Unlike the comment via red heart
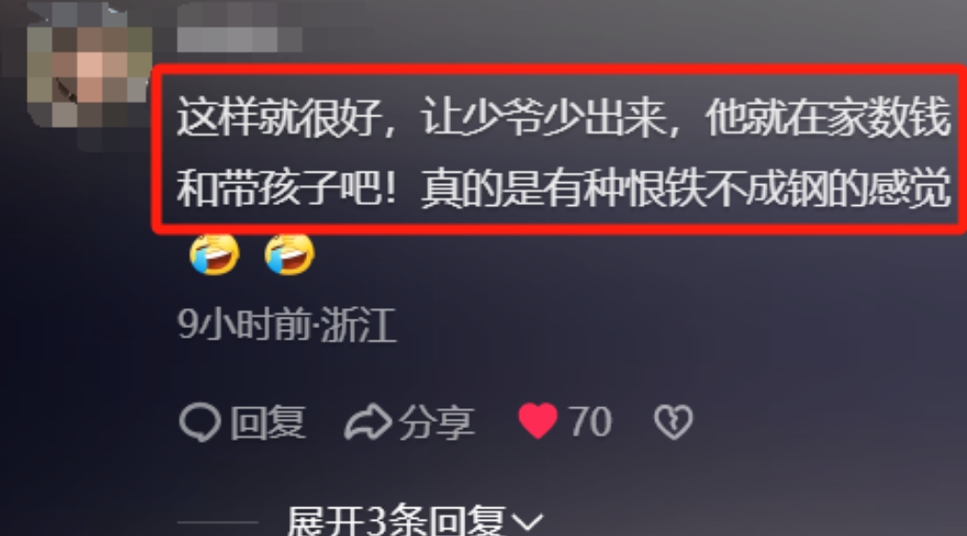 coord(538,421)
